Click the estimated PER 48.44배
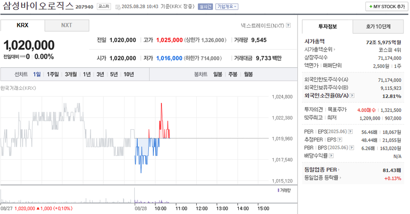The width and height of the screenshot is (410, 214). [x=369, y=140]
